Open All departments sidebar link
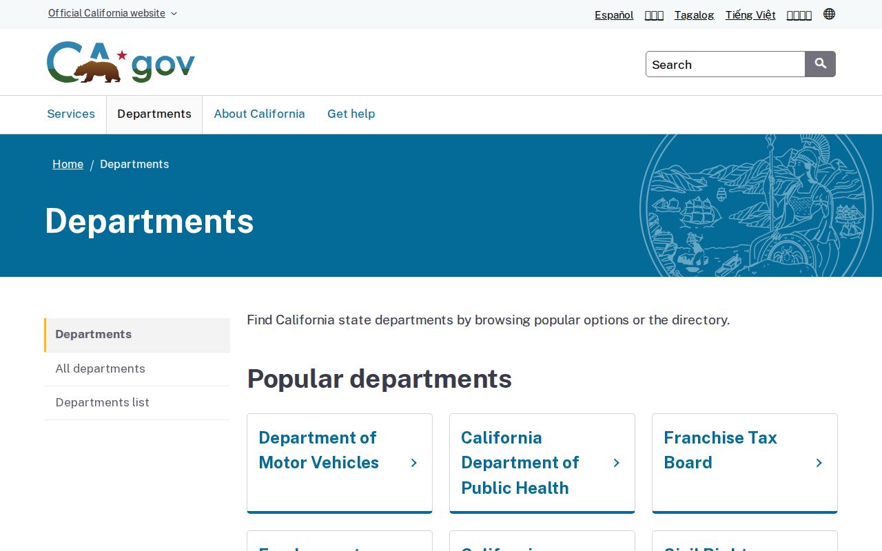The image size is (882, 551). [x=137, y=369]
